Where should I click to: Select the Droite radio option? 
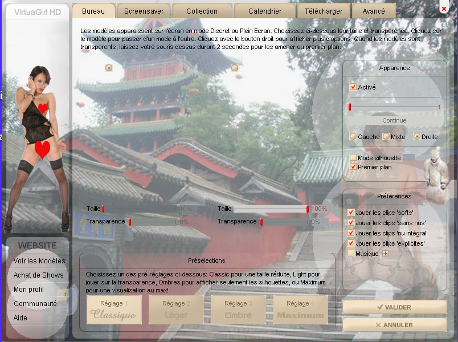pyautogui.click(x=417, y=136)
